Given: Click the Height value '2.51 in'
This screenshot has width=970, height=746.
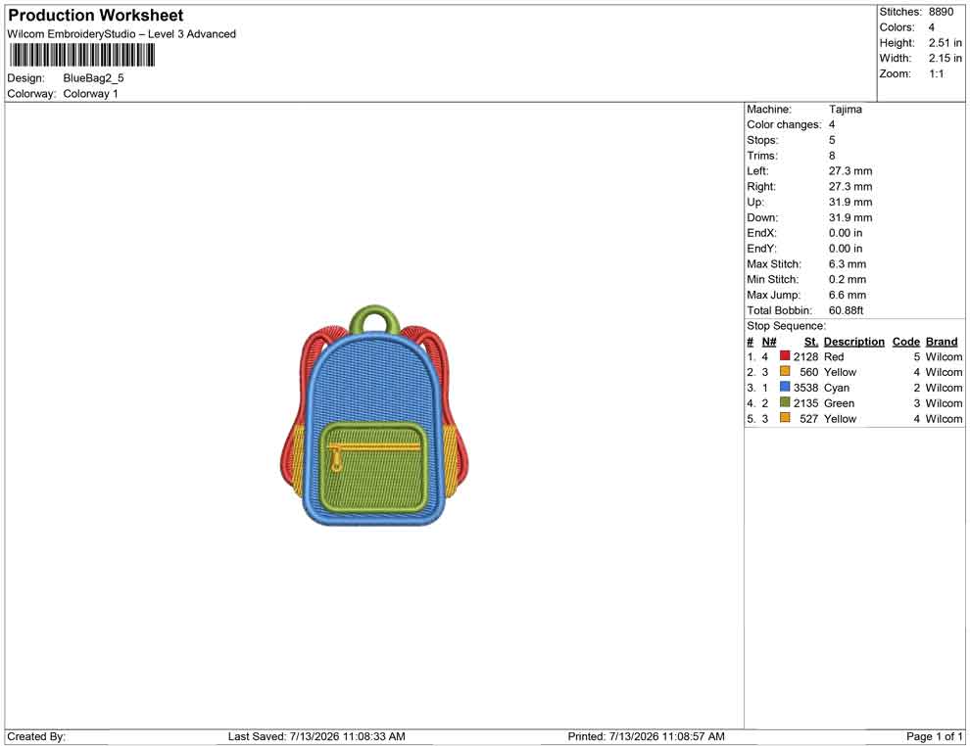Looking at the screenshot, I should pos(945,43).
